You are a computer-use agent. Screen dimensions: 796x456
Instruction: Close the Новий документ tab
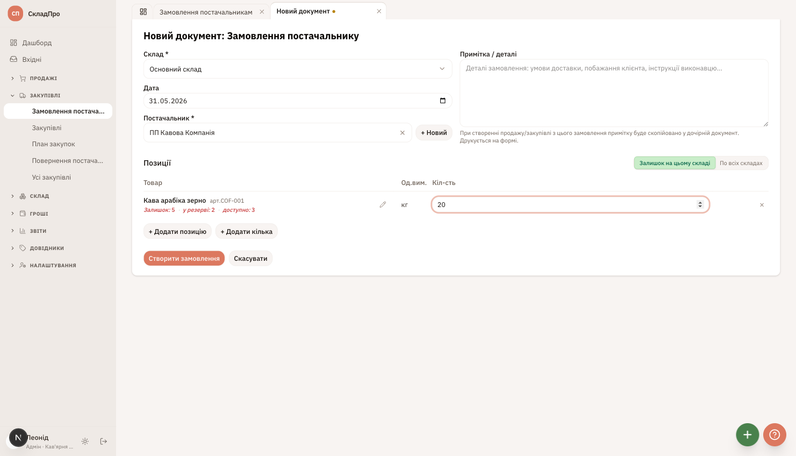pyautogui.click(x=379, y=11)
